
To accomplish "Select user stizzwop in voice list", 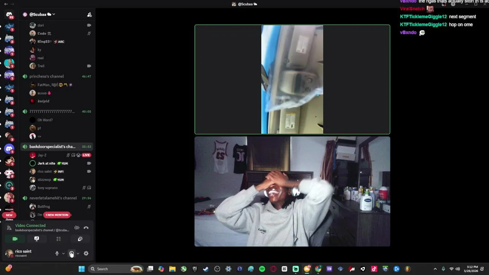I will (x=61, y=180).
